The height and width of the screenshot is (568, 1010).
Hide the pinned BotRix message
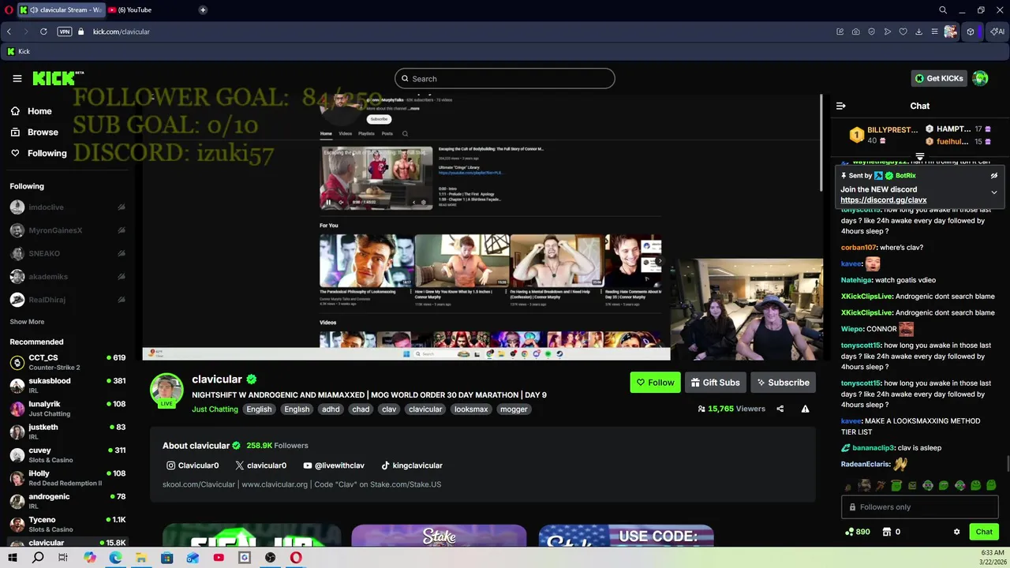click(994, 176)
